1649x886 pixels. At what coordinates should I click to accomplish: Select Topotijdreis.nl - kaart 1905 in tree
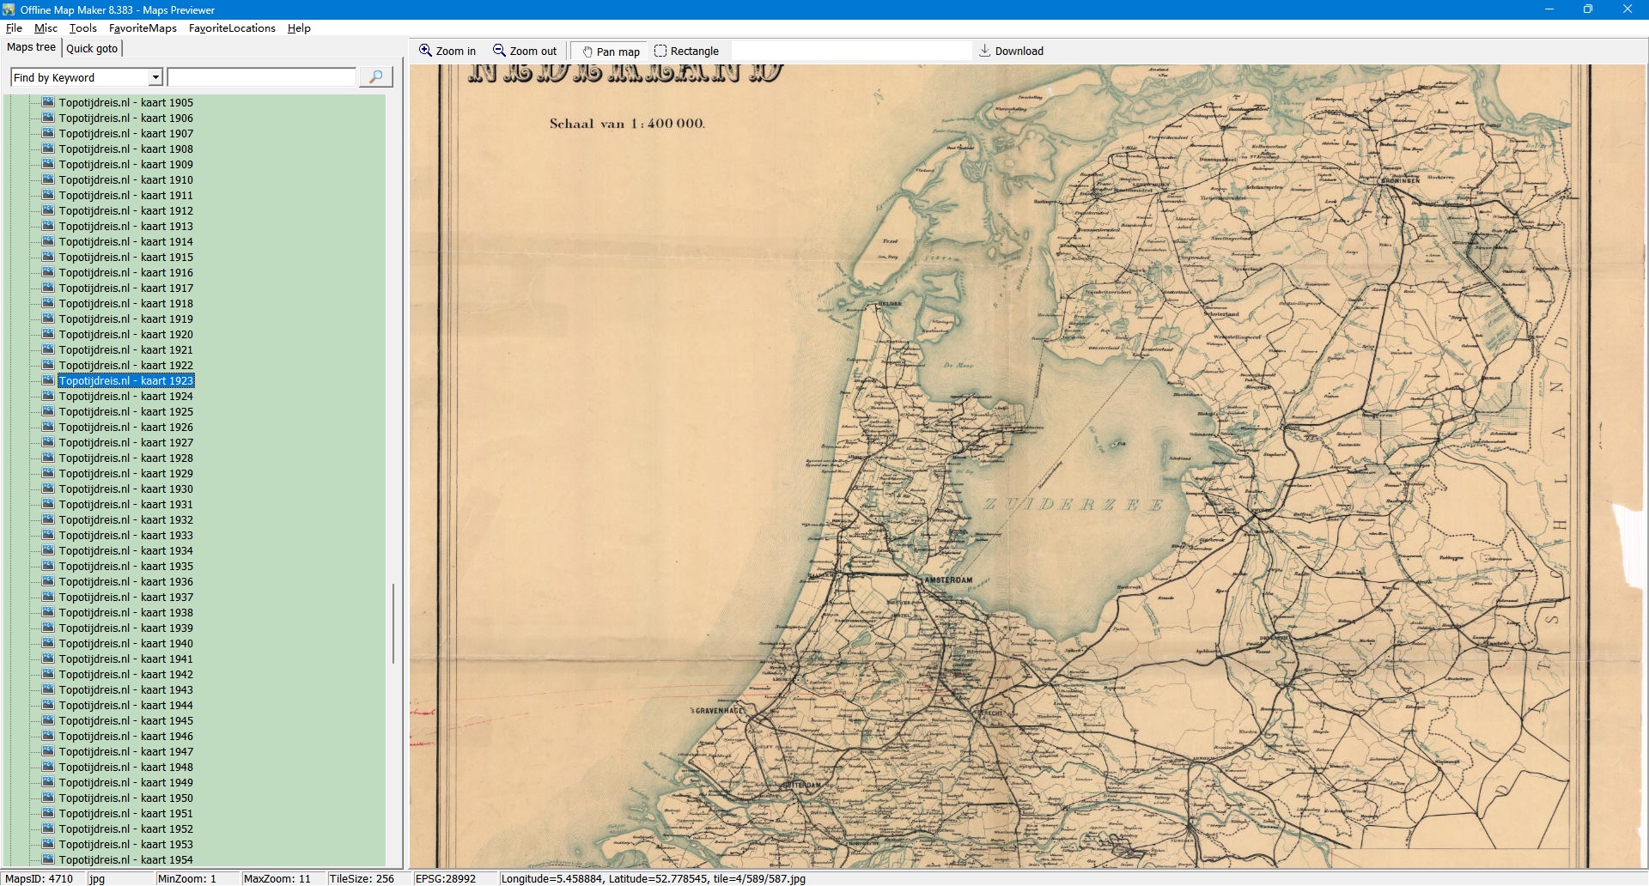pyautogui.click(x=125, y=102)
